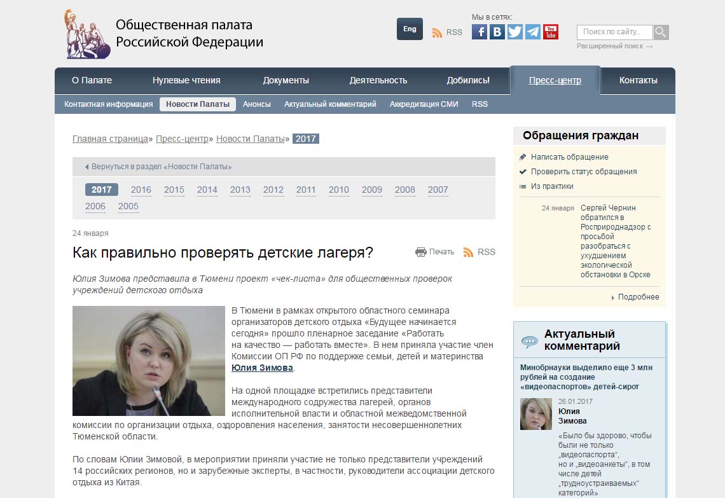The height and width of the screenshot is (498, 725).
Task: Open the О Палате menu
Action: click(x=92, y=81)
